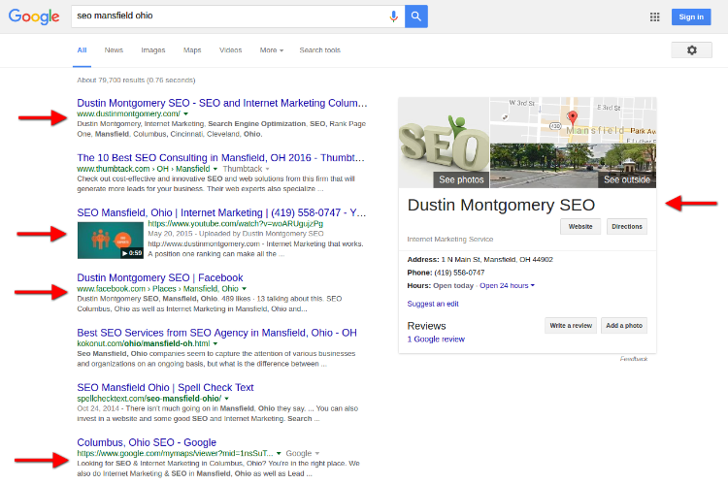Open the Mansfield map thumbnail

pyautogui.click(x=574, y=120)
